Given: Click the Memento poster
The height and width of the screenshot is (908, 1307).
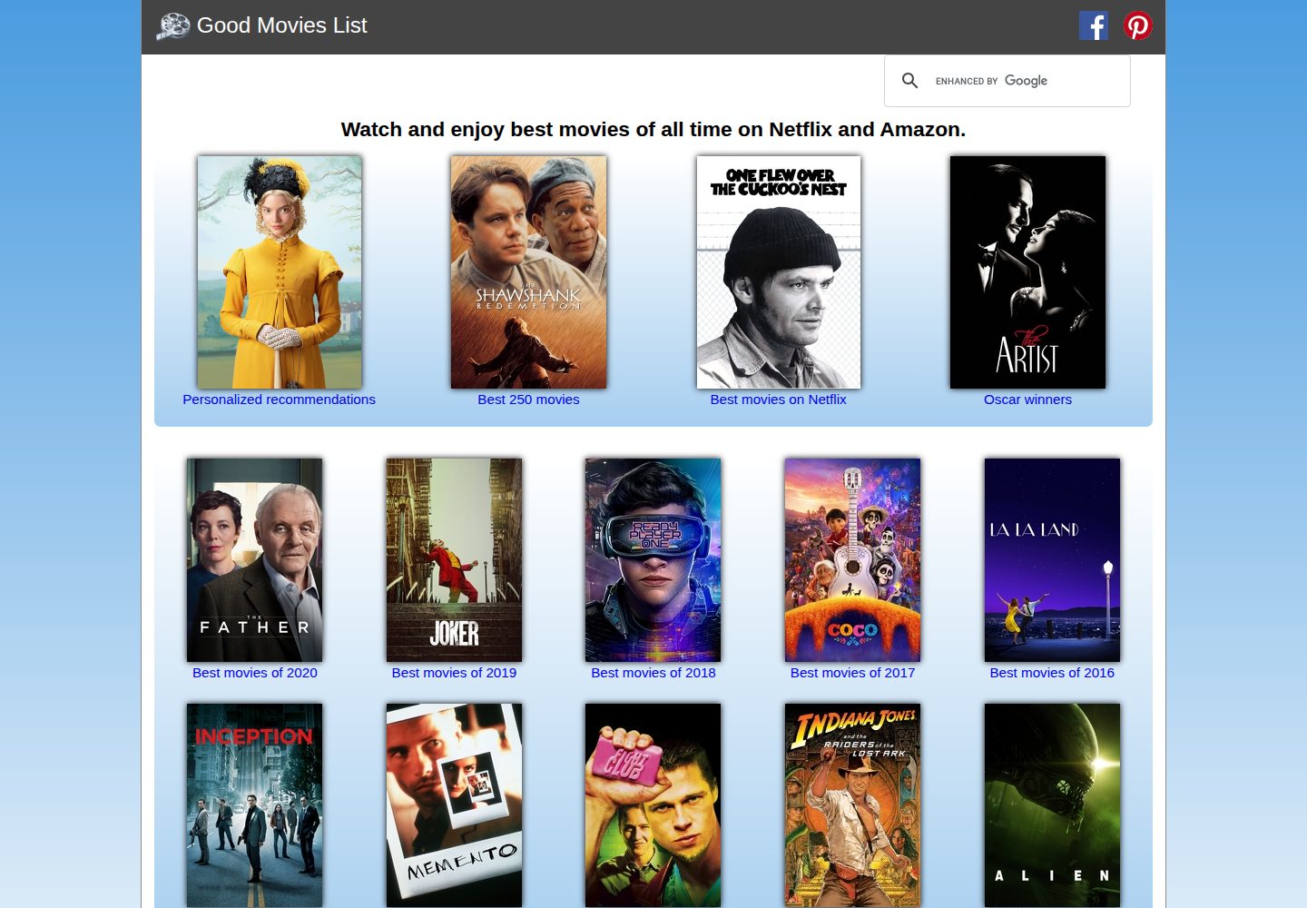Looking at the screenshot, I should pyautogui.click(x=454, y=805).
